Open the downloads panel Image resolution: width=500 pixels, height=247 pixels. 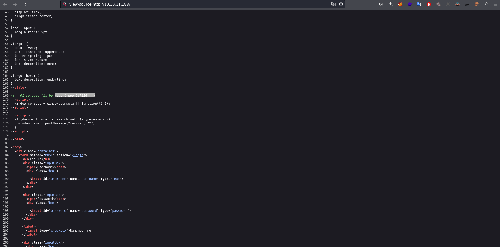[391, 4]
